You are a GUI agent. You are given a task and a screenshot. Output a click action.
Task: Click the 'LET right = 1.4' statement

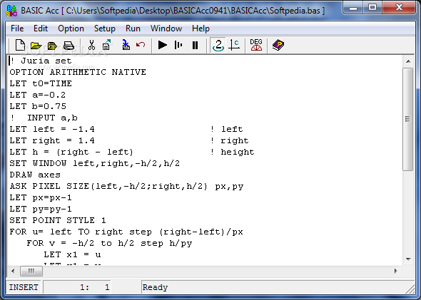coord(52,141)
